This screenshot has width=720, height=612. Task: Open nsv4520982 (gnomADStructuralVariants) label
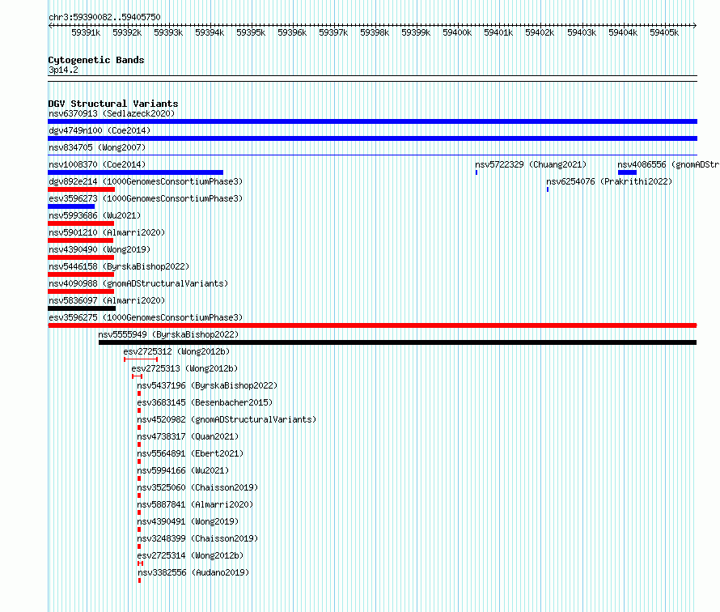tap(227, 419)
